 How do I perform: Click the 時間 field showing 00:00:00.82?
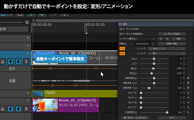143,44
